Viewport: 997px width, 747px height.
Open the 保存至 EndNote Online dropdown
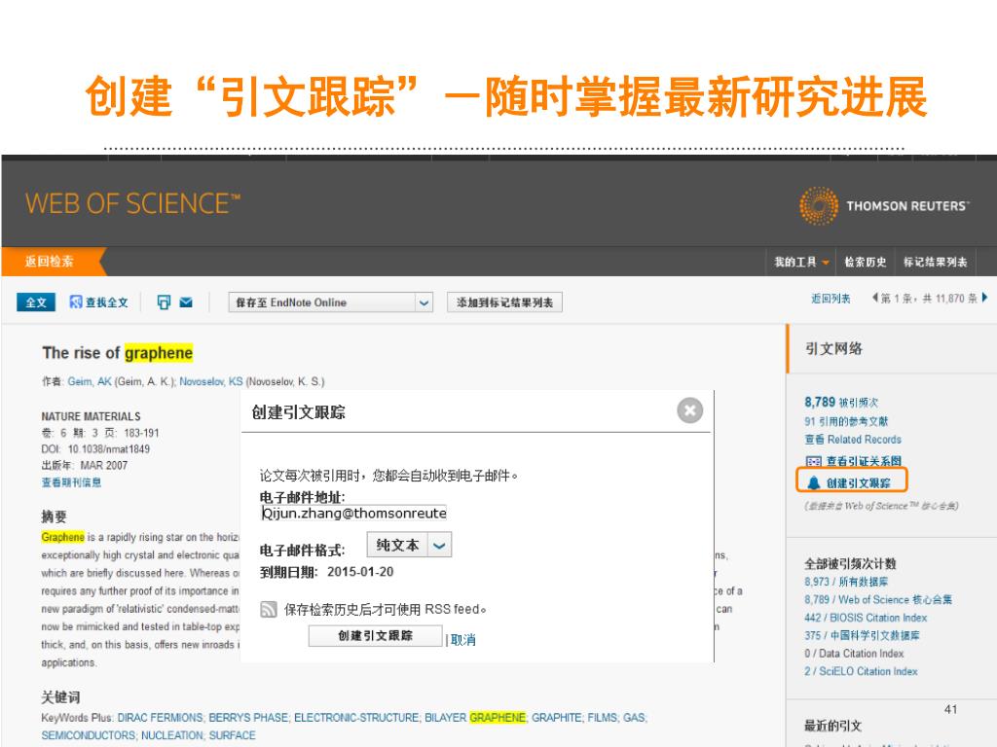click(x=331, y=302)
